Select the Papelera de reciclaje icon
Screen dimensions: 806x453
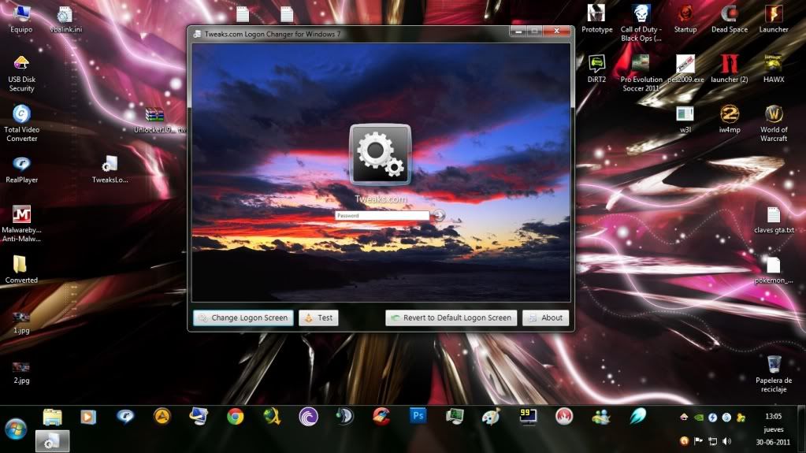774,373
